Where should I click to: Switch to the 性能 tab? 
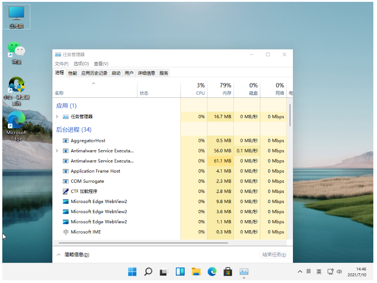[73, 73]
